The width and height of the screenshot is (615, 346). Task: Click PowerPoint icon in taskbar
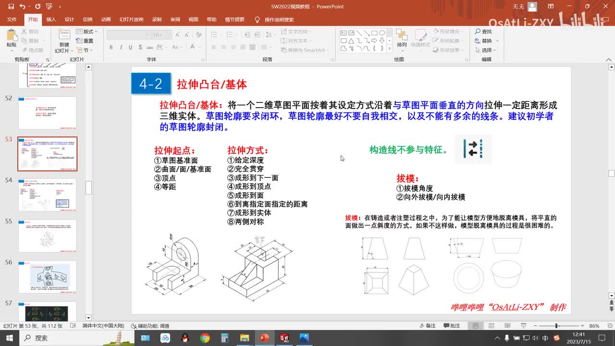264,338
